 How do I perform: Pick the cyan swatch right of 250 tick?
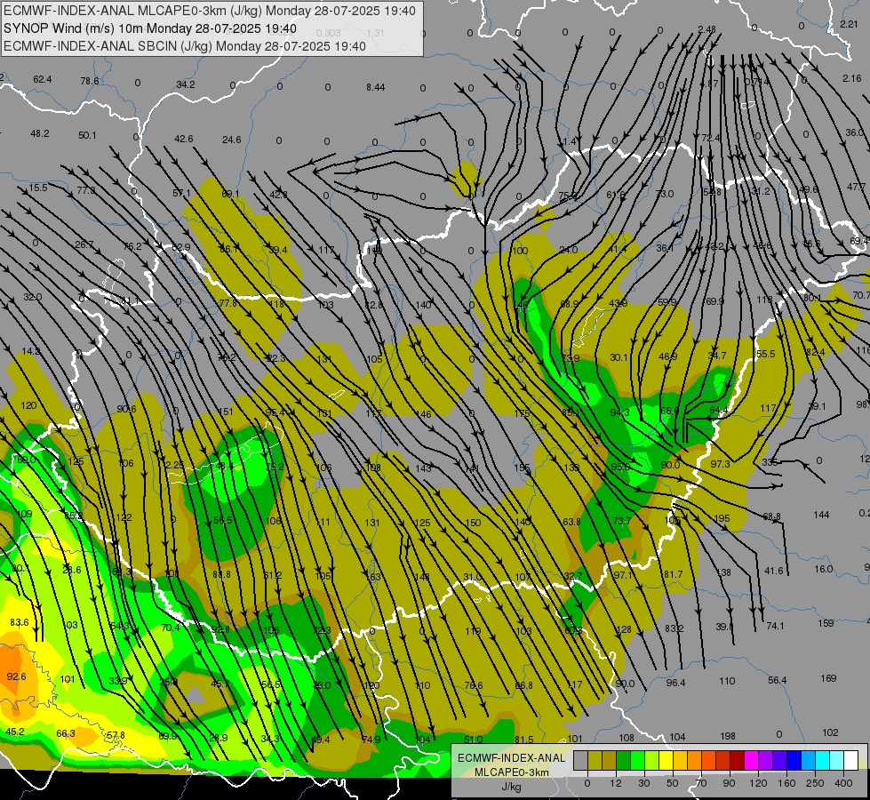[x=822, y=760]
